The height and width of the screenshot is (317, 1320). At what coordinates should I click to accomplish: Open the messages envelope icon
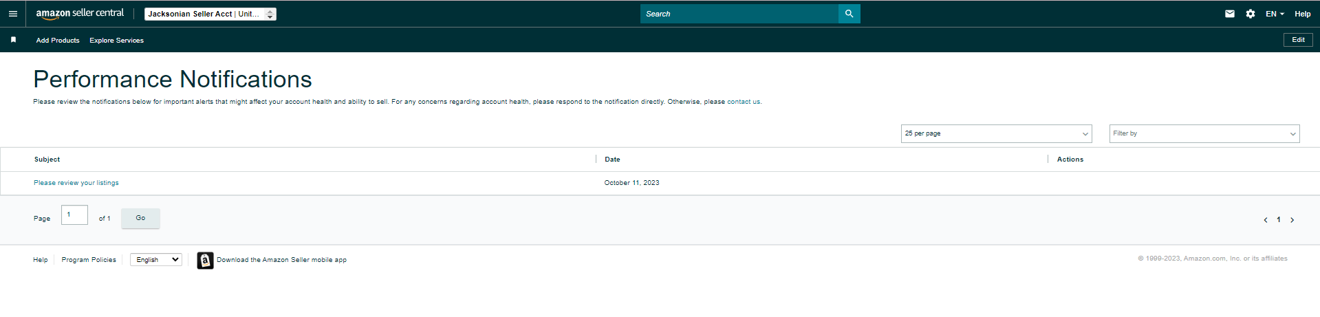coord(1230,14)
